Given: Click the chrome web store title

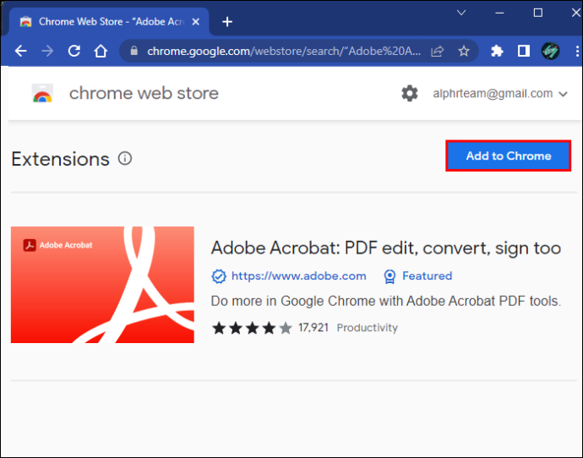Looking at the screenshot, I should [x=144, y=93].
